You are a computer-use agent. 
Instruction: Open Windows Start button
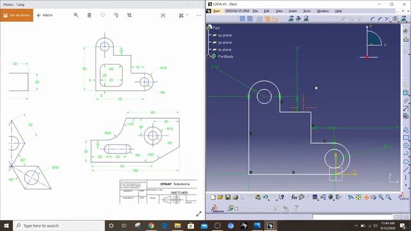click(x=6, y=225)
